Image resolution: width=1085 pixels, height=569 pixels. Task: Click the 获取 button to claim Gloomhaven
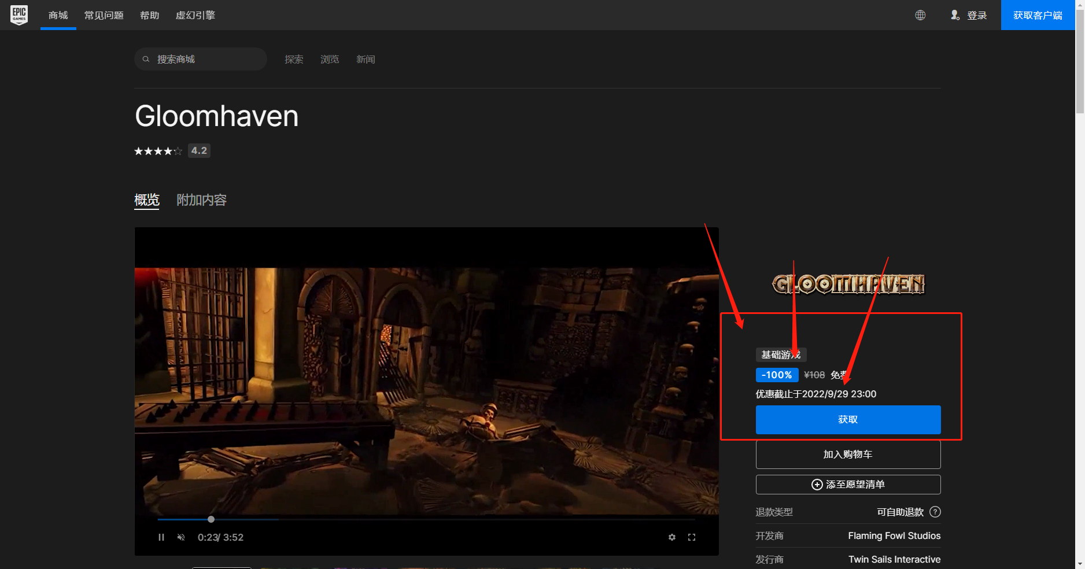coord(848,420)
